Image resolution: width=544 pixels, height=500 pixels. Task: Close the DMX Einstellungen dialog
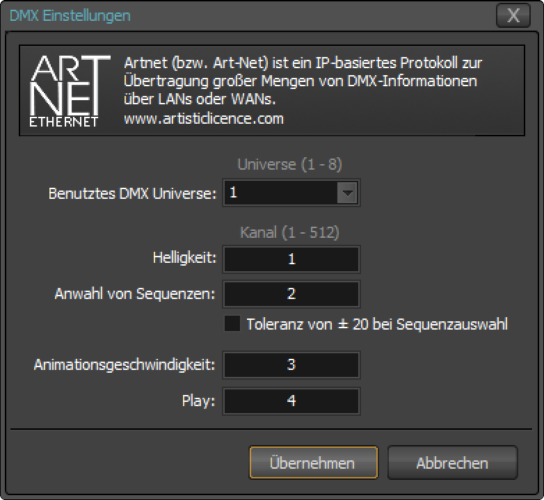point(513,15)
